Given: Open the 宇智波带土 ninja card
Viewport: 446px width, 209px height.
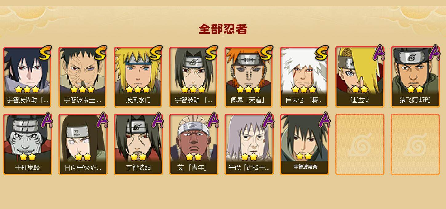Looking at the screenshot, I should [x=83, y=77].
